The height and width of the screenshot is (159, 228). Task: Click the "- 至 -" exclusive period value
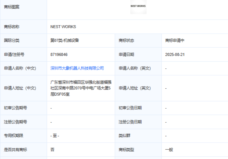point(55,136)
